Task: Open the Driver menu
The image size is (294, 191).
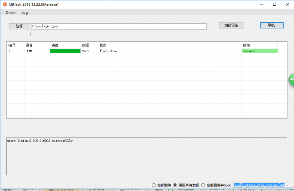Action: (11, 13)
